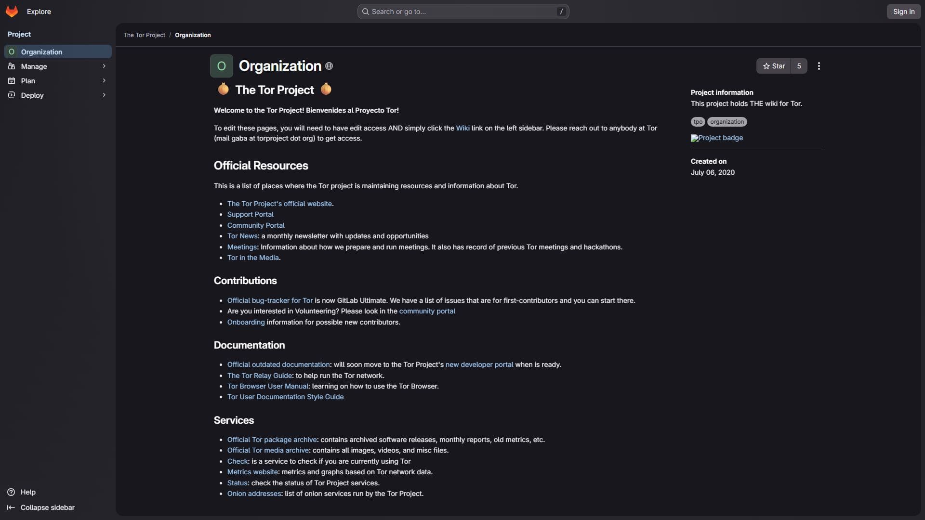Open Official Tor package archive link
The width and height of the screenshot is (925, 520).
272,440
